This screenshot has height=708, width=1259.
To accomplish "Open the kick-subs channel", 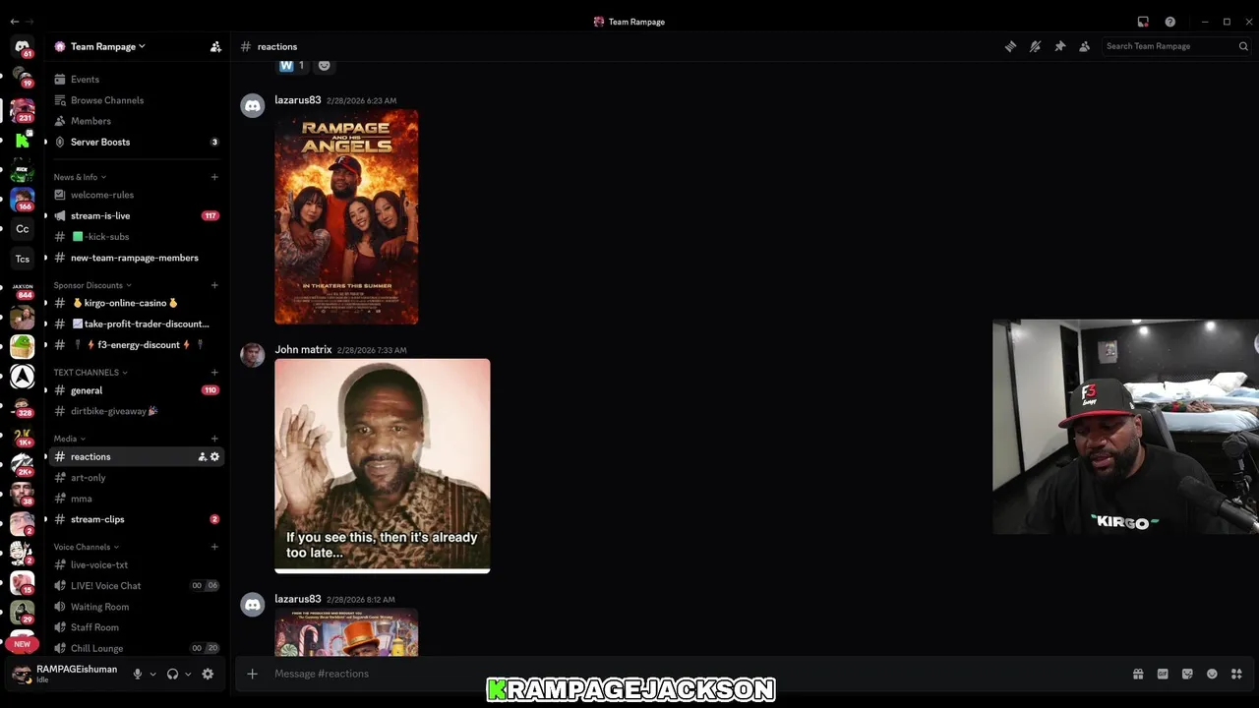I will (136, 237).
